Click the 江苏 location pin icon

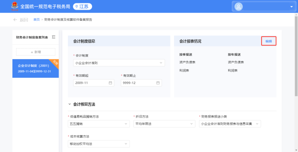click(x=77, y=6)
